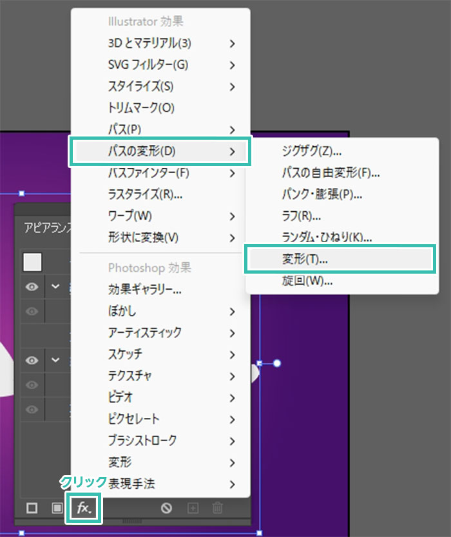Choose ジグザグ(Z)... from the submenu
451x537 pixels.
[x=342, y=151]
